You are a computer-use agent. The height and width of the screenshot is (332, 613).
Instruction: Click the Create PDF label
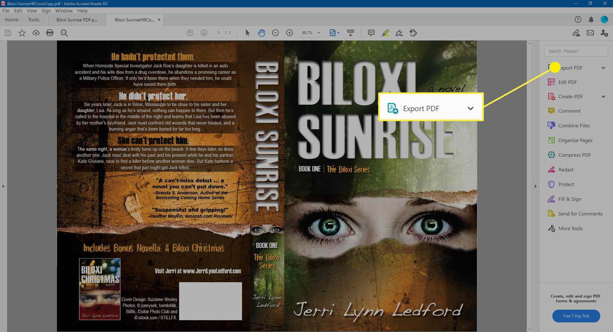pos(571,96)
